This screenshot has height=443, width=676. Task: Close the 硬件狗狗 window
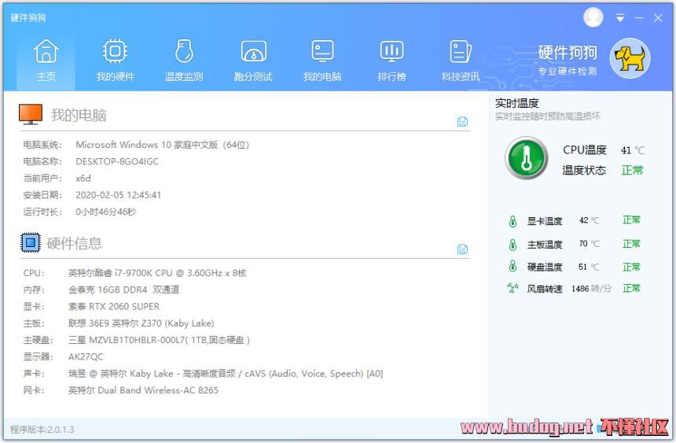tap(658, 17)
